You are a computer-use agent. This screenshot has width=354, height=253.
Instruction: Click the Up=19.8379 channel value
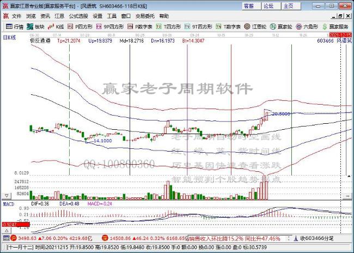click(x=100, y=41)
